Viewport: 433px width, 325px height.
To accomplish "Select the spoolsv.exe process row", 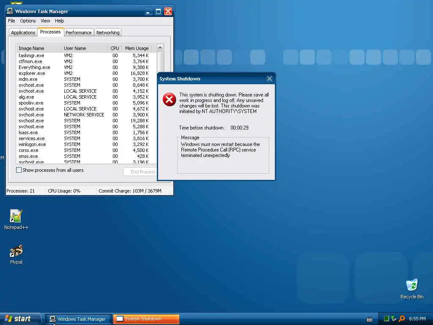I will [x=86, y=103].
